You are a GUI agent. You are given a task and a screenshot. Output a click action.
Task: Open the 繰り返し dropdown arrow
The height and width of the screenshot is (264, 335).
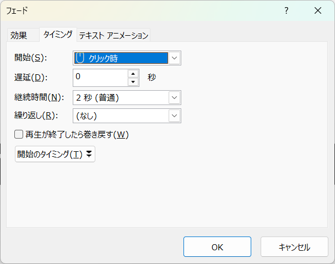pos(174,116)
